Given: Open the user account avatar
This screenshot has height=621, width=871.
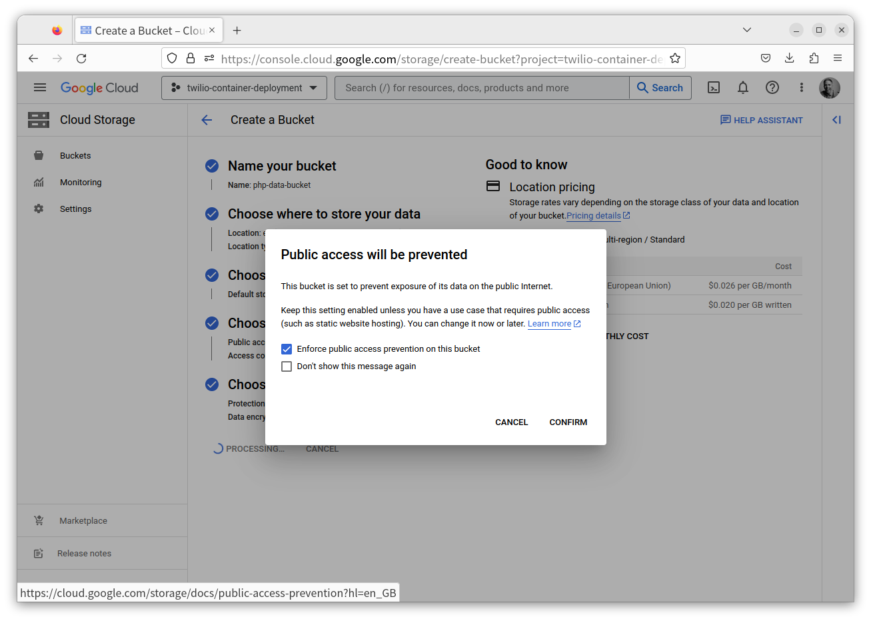Looking at the screenshot, I should pos(830,87).
